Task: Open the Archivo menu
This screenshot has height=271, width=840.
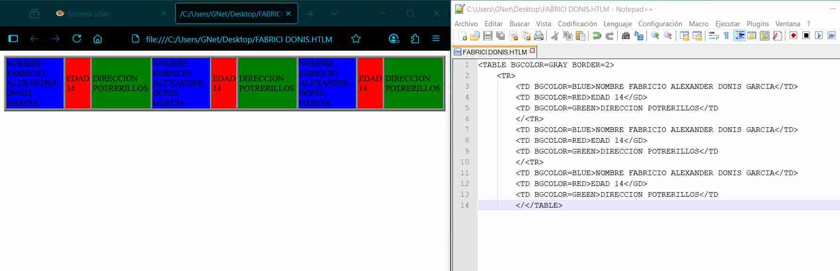Action: coord(466,23)
